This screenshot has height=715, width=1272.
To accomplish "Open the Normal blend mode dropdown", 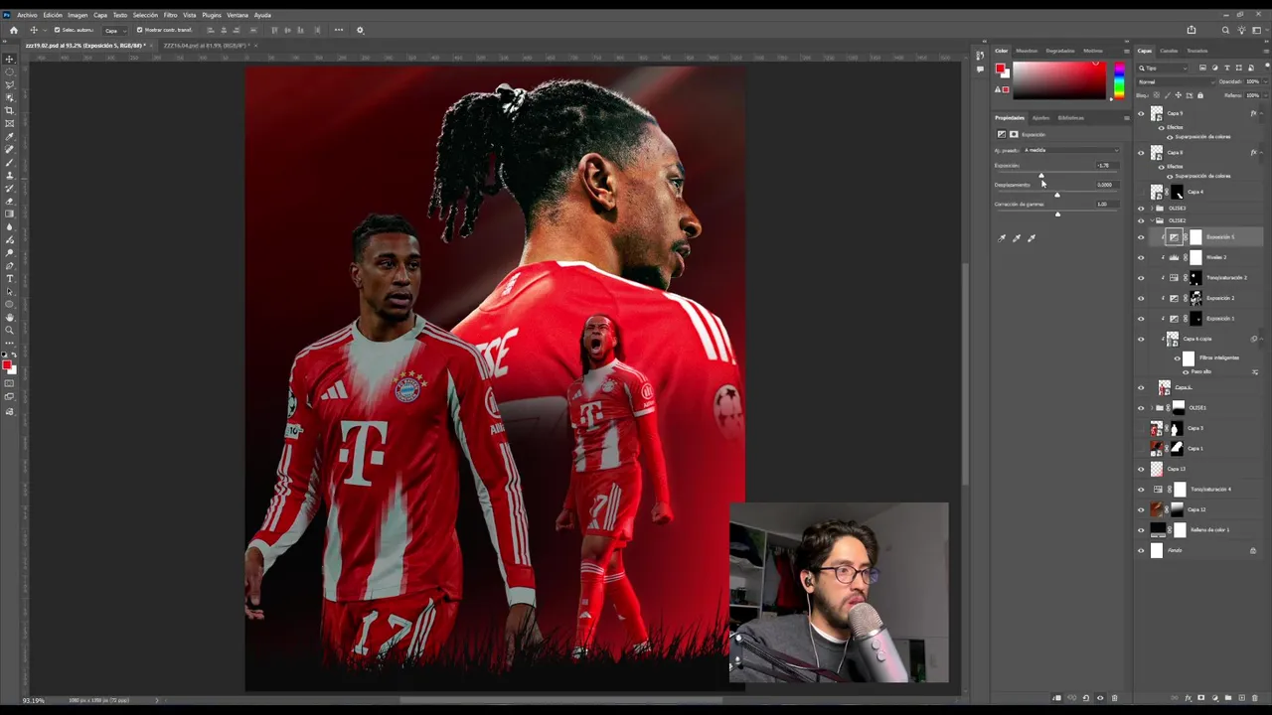I will (1175, 81).
